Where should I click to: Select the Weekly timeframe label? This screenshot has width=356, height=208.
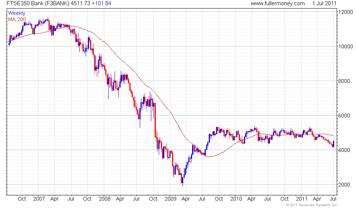[x=17, y=13]
